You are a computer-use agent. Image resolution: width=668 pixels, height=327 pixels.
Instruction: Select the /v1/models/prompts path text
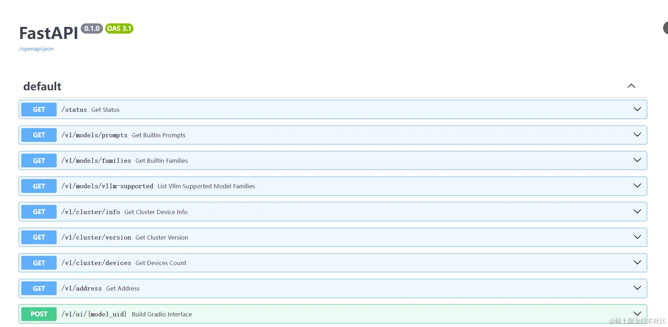tap(94, 135)
